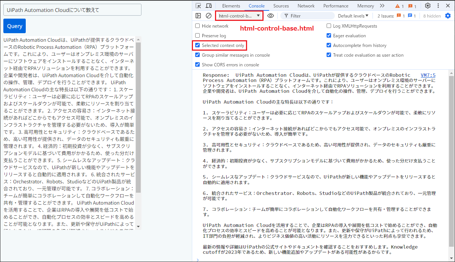
Task: Uncheck Autocomplete from history
Action: click(329, 45)
